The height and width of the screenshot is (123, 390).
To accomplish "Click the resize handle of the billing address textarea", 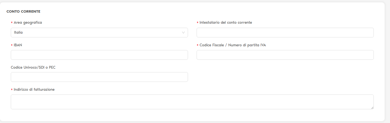I will pos(372,107).
